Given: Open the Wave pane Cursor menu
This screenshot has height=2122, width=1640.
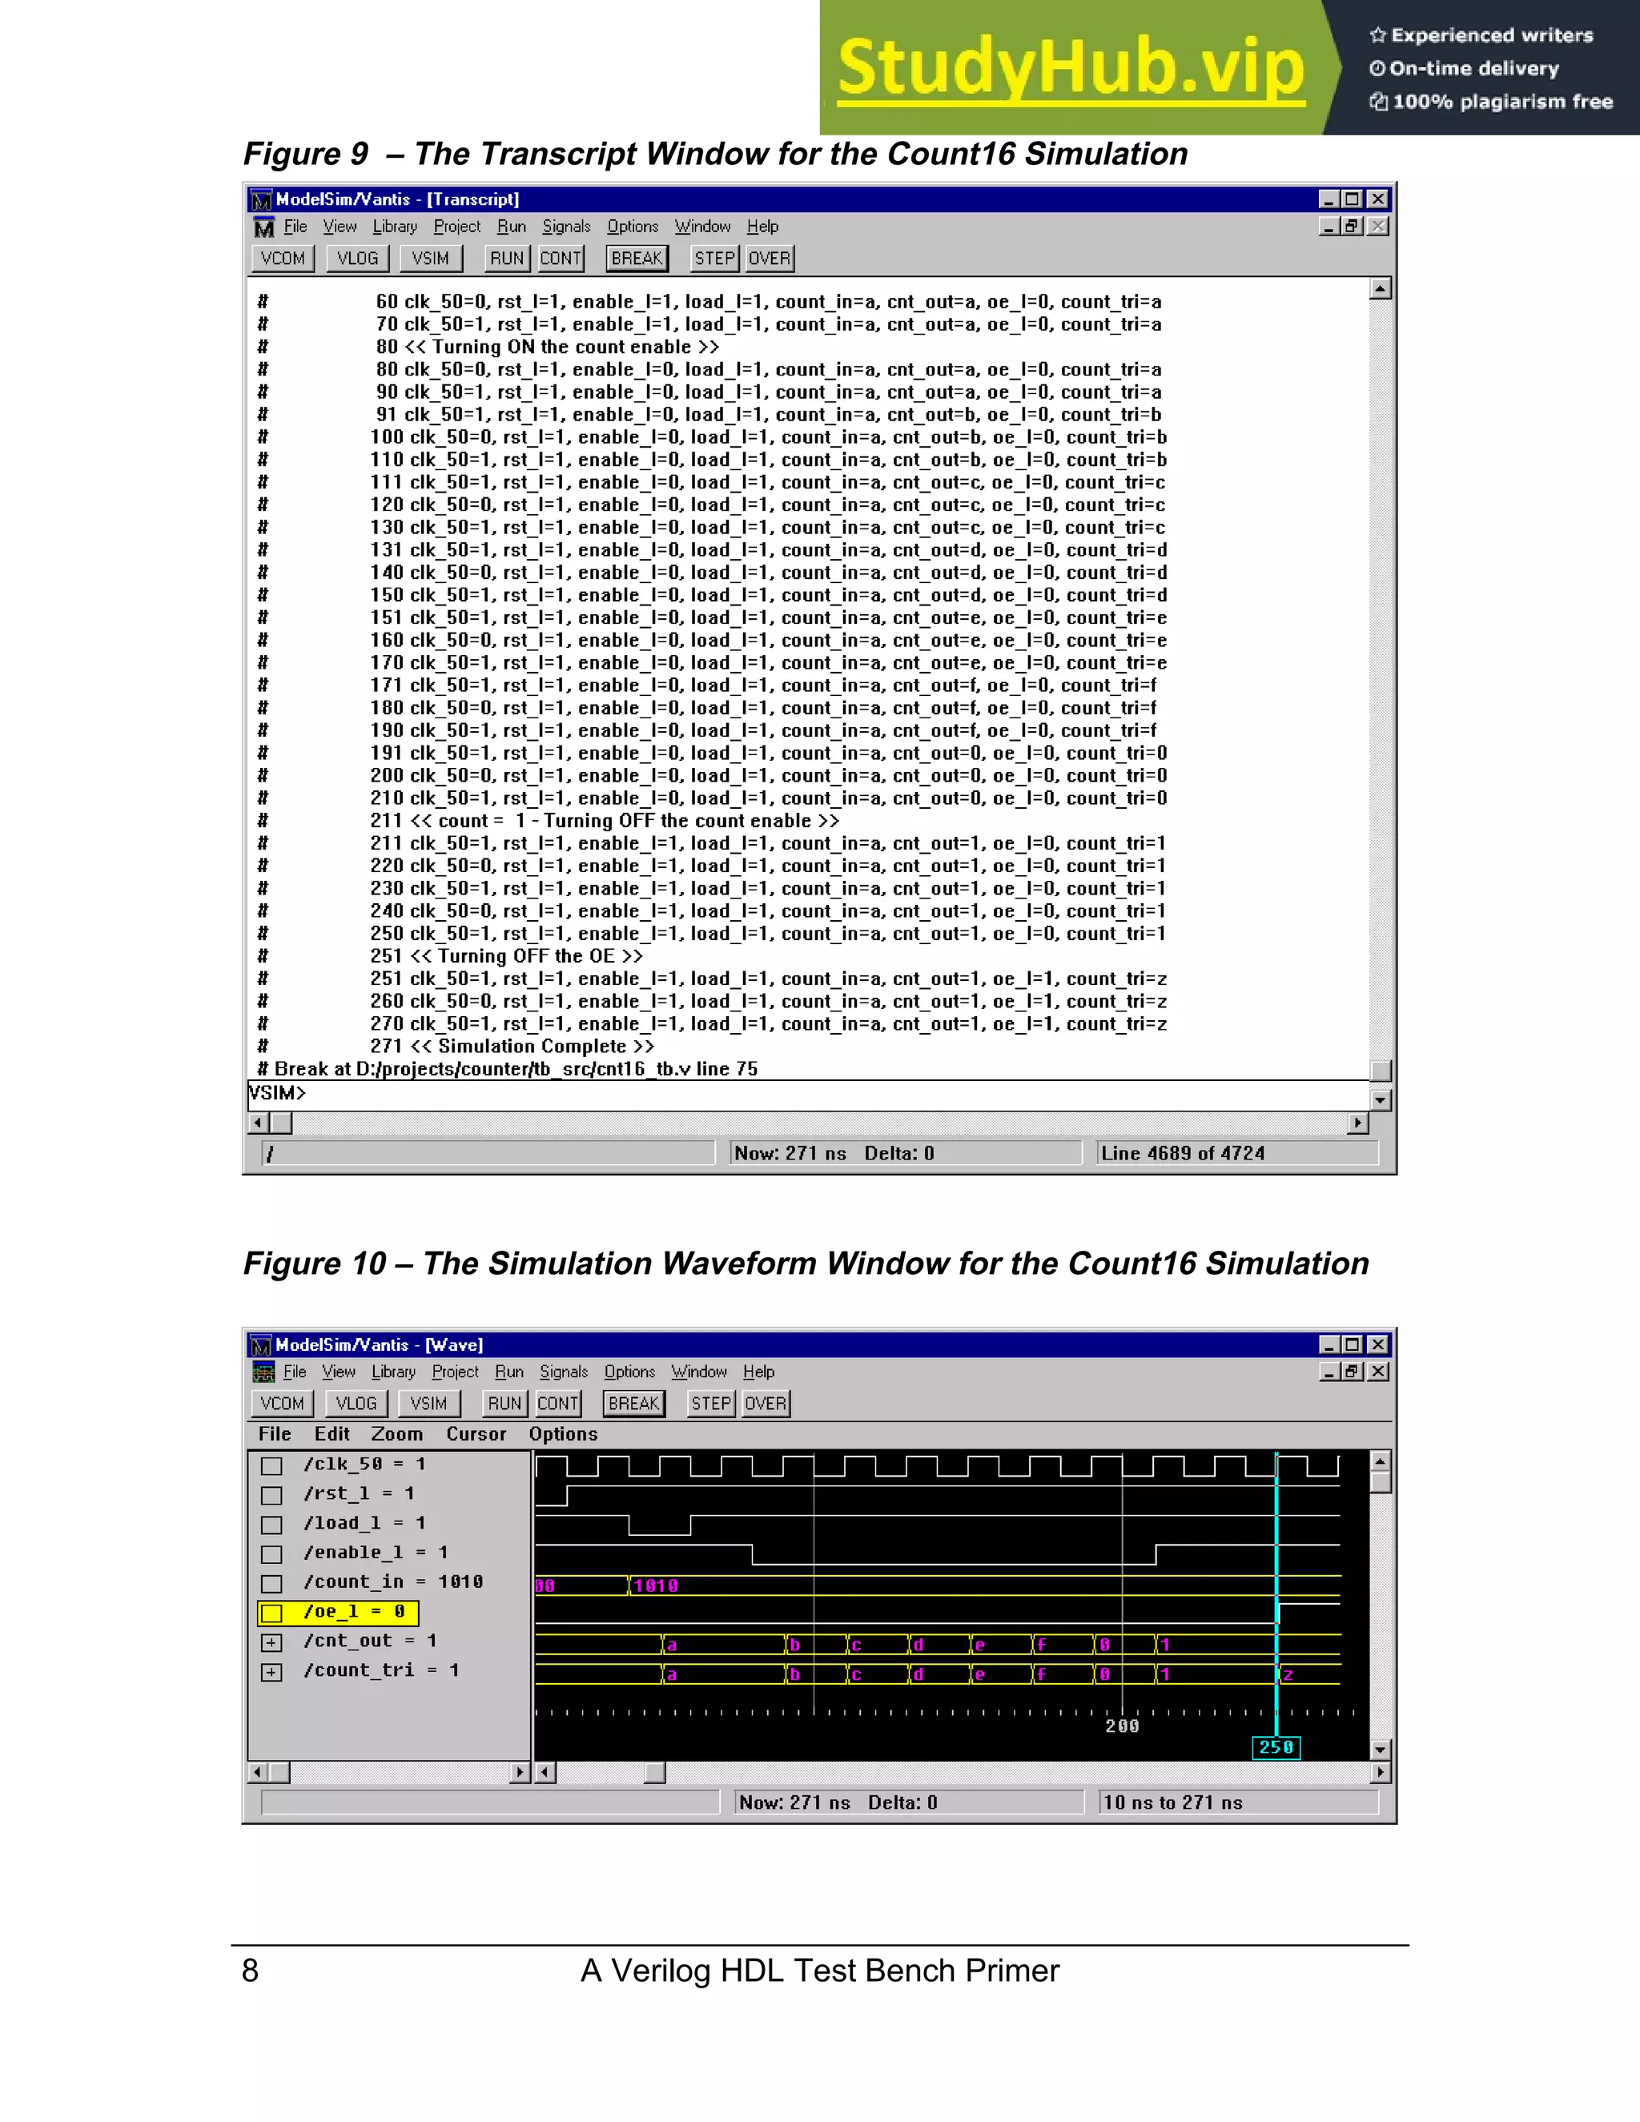Looking at the screenshot, I should pyautogui.click(x=476, y=1434).
